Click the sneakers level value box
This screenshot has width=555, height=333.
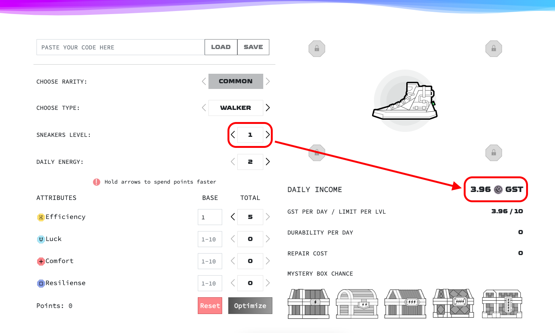(250, 135)
